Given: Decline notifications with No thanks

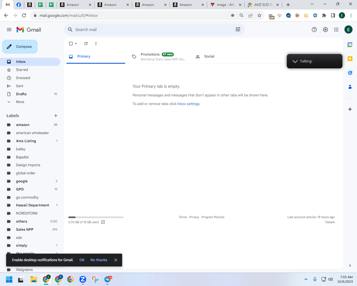Looking at the screenshot, I should (x=99, y=260).
